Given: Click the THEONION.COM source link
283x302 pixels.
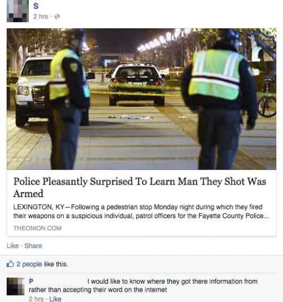Looking at the screenshot, I should [x=37, y=228].
